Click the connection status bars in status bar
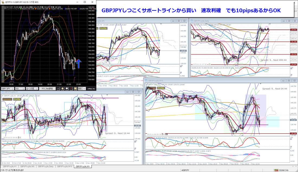 (276, 170)
